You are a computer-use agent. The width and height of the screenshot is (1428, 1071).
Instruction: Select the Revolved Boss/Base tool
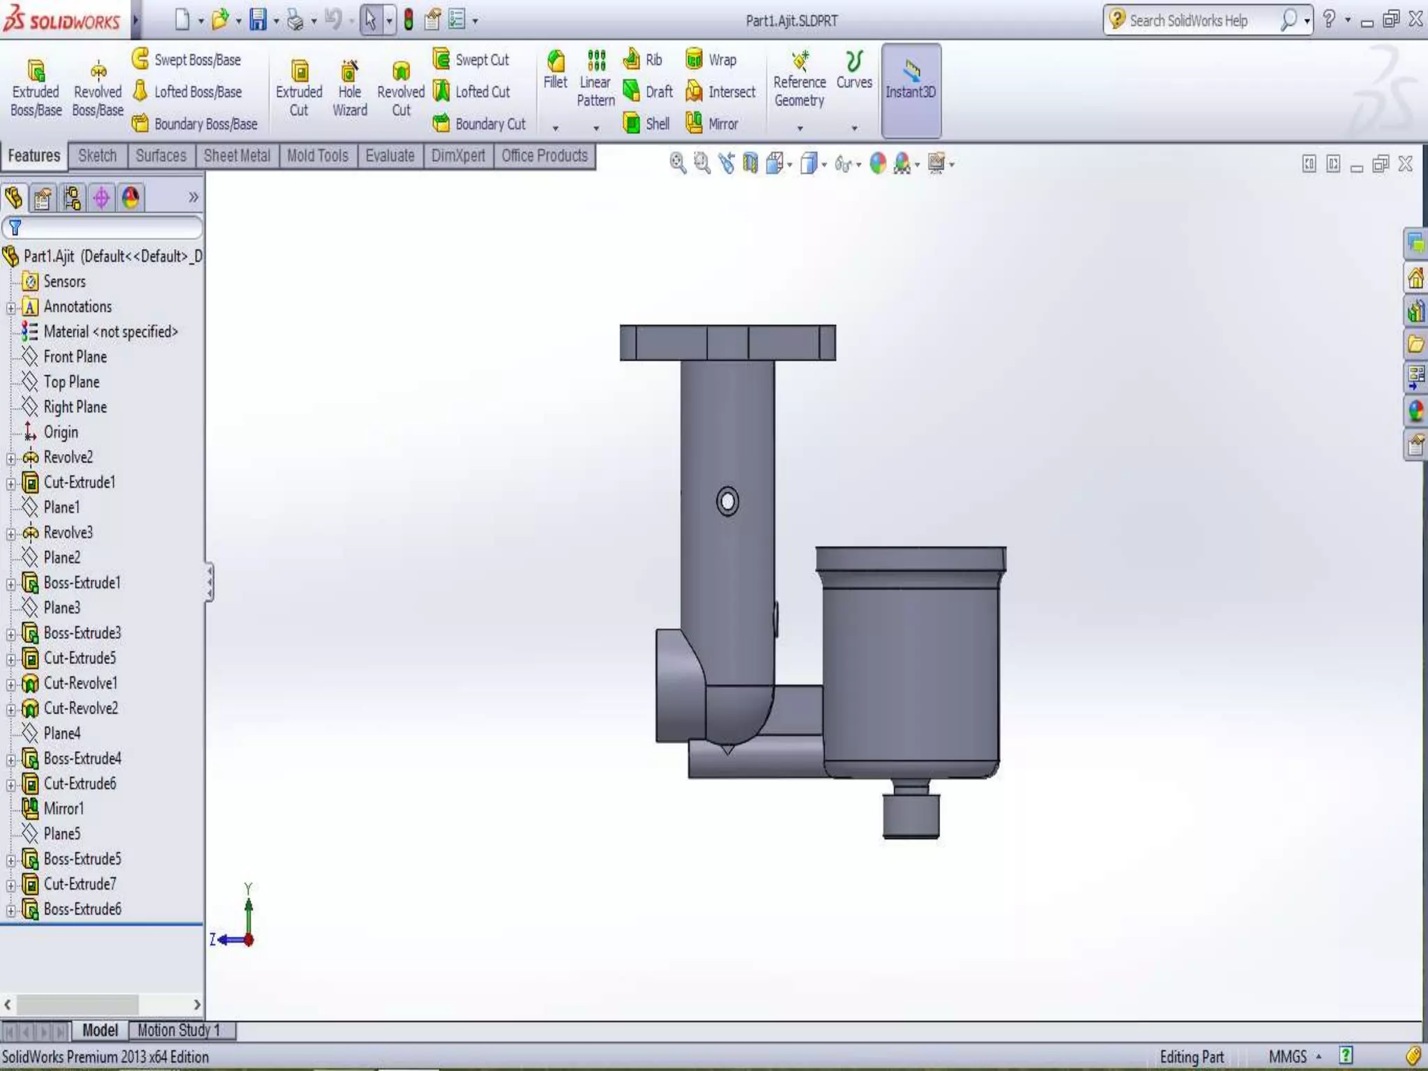point(98,89)
